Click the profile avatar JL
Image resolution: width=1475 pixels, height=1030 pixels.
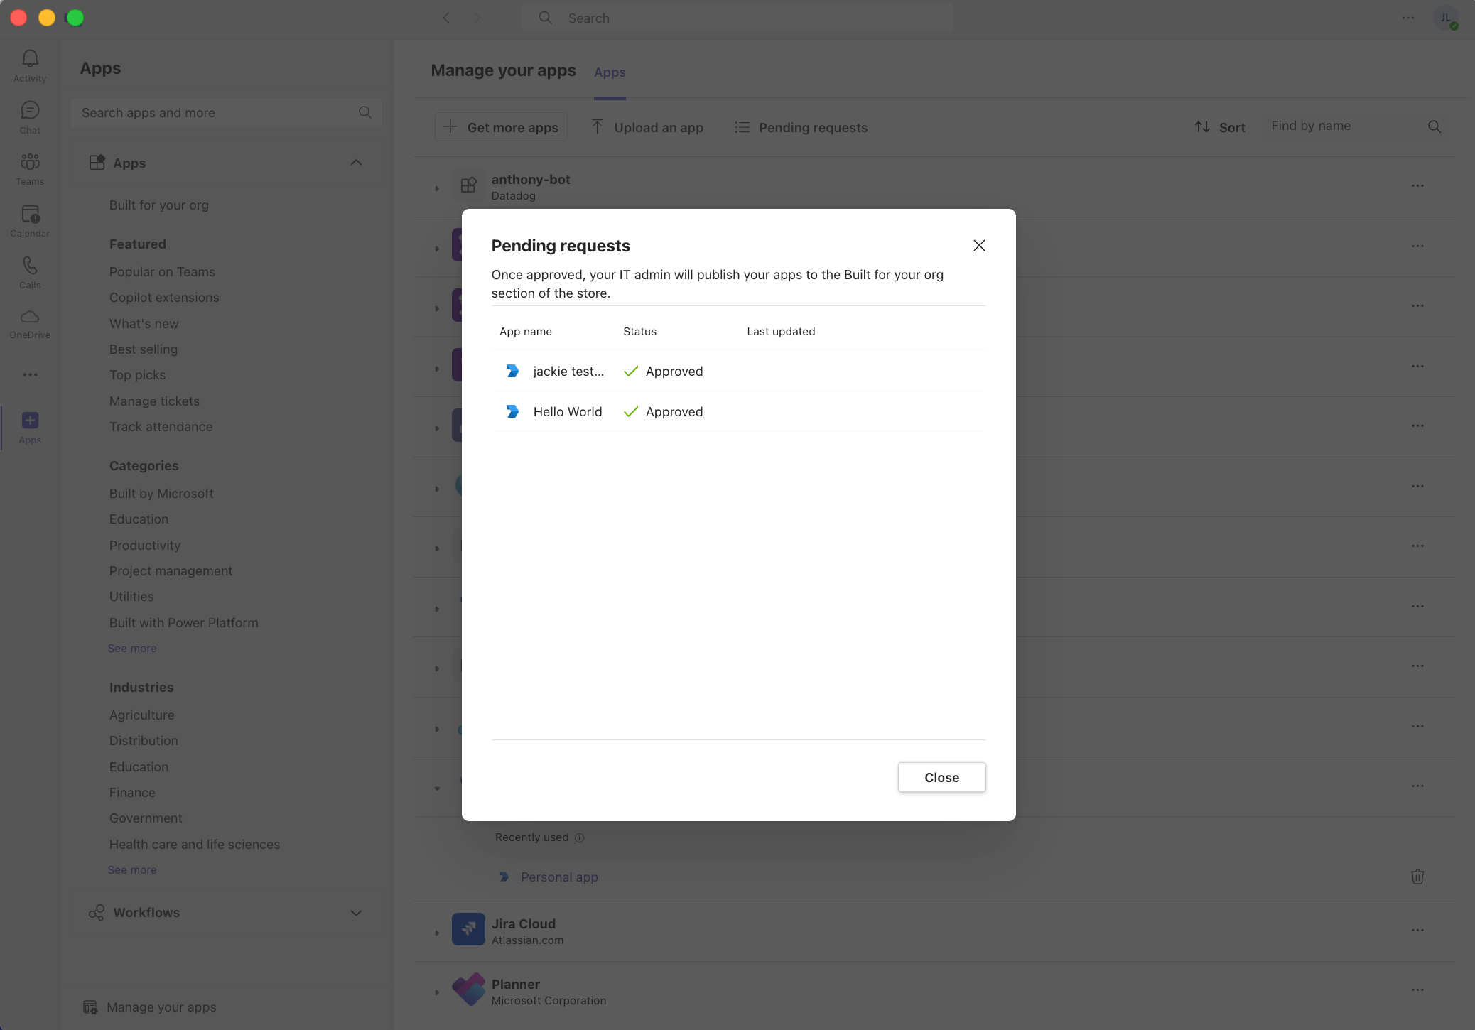click(1445, 18)
